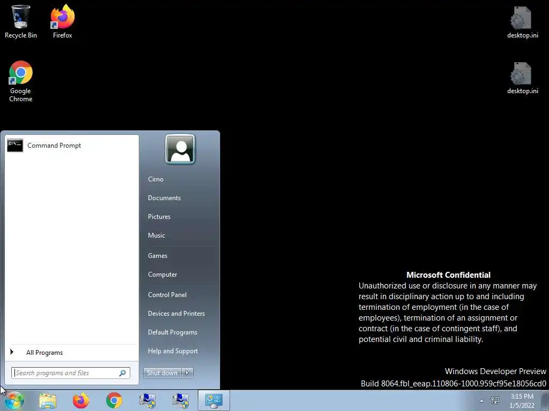Viewport: 549px width, 411px height.
Task: Click the network status tray icon
Action: 495,400
